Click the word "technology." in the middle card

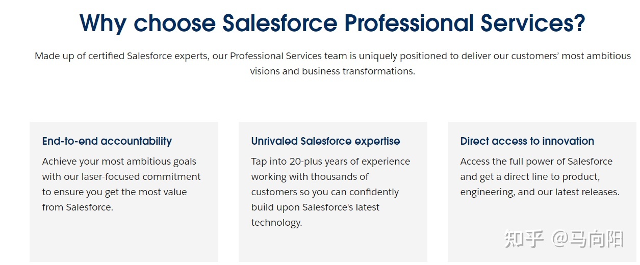[x=276, y=223]
